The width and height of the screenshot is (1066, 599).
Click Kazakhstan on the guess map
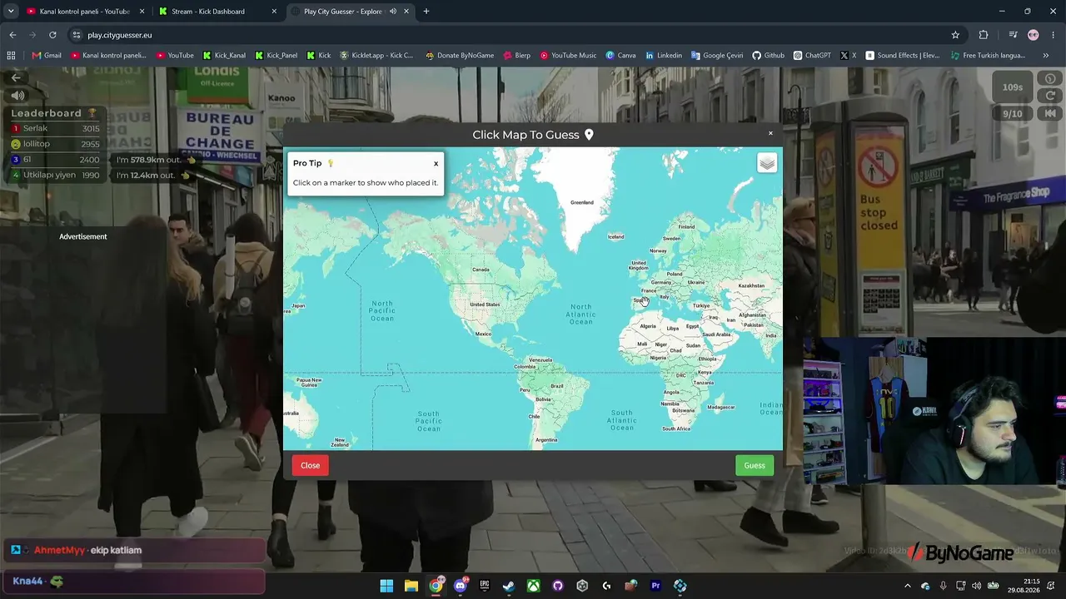click(751, 285)
